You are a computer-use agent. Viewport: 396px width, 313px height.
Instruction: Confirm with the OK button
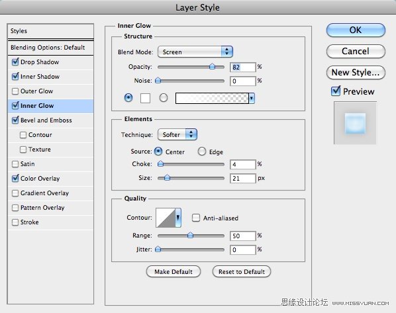coord(356,30)
